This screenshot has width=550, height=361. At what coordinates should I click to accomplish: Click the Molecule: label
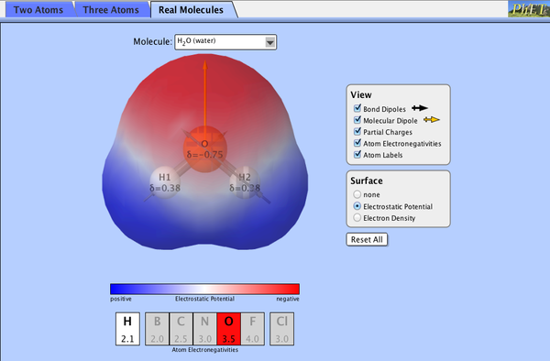tap(152, 42)
